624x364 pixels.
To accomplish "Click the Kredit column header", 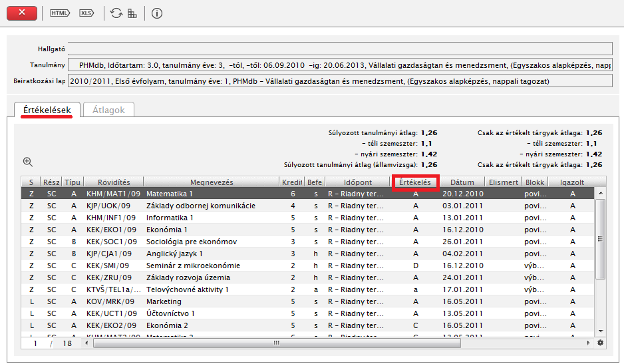I will point(292,182).
